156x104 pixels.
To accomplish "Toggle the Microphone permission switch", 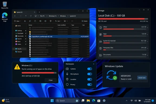I will click(90, 74).
